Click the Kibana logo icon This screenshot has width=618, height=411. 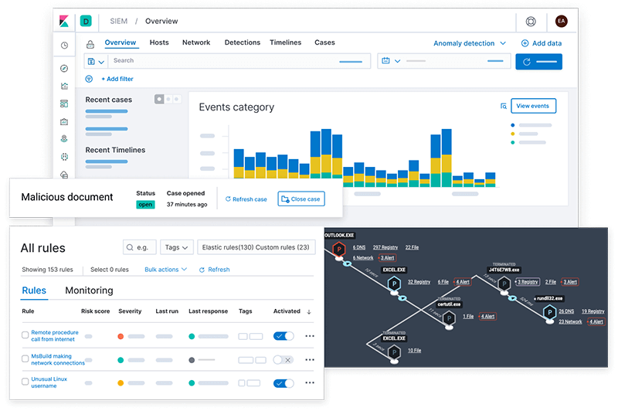(64, 21)
